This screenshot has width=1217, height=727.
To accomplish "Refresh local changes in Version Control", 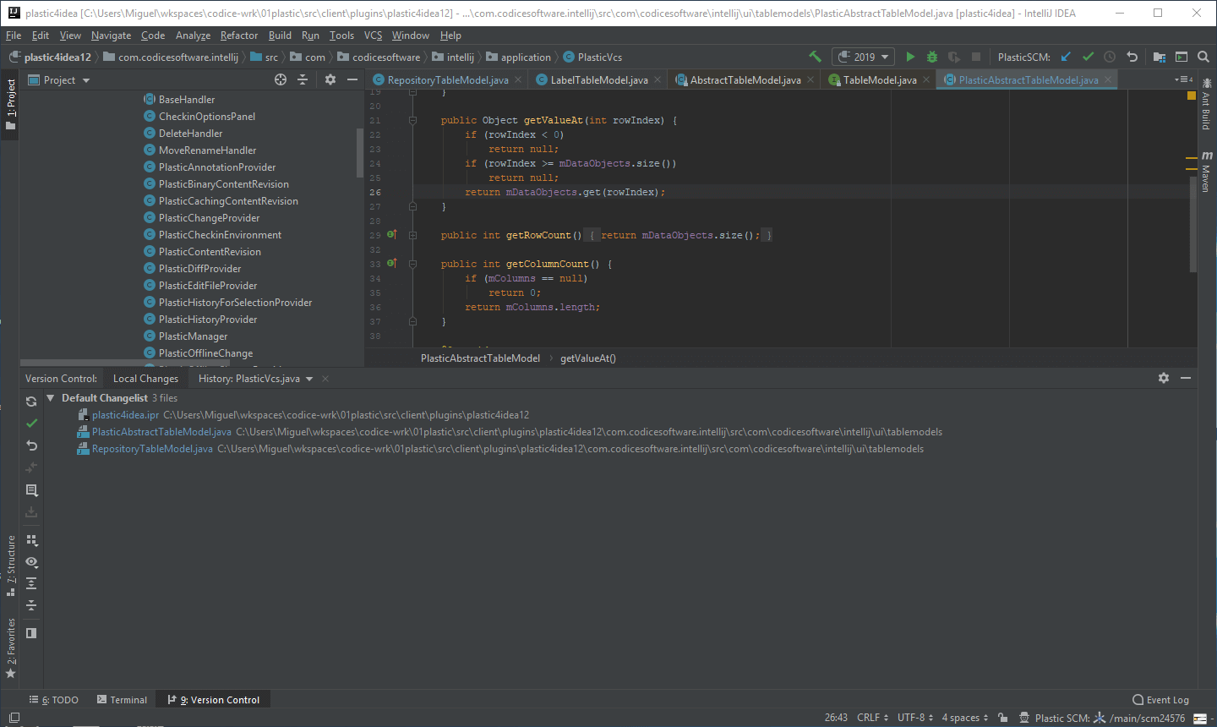I will 31,402.
